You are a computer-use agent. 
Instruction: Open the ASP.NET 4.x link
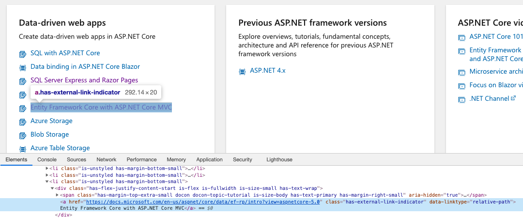(x=267, y=70)
